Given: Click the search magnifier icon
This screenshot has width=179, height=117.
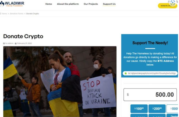Looking at the screenshot, I should tap(177, 1).
